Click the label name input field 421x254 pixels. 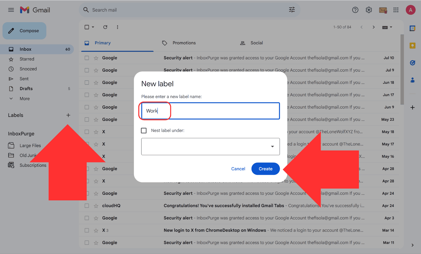click(x=210, y=111)
